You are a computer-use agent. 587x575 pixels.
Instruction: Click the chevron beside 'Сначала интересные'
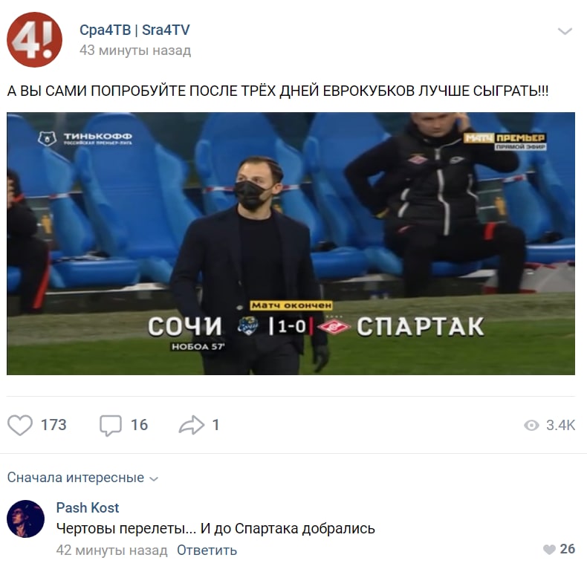click(154, 478)
